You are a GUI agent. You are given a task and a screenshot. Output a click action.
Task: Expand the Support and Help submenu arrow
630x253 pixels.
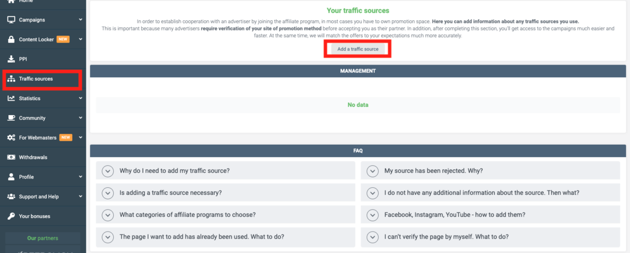[80, 197]
